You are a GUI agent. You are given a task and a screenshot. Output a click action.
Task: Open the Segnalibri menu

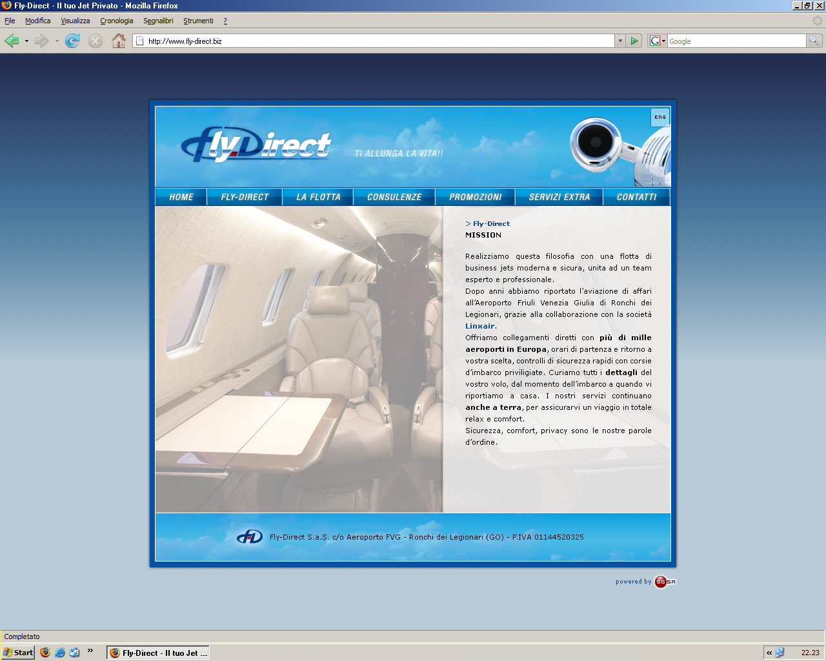coord(158,21)
